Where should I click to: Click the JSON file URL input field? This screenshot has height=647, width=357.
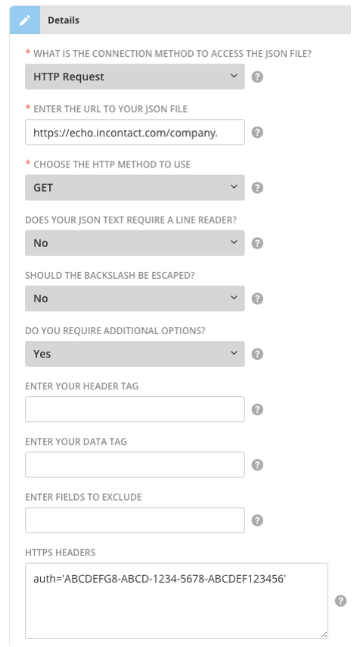[x=135, y=132]
